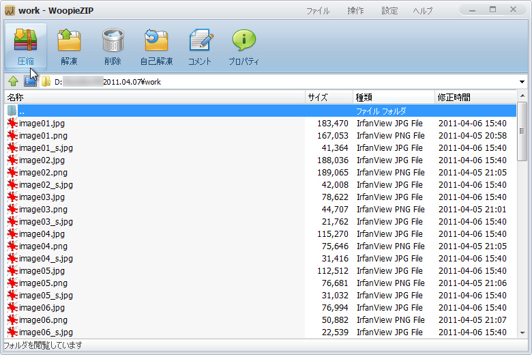Click the icon of image05.png

click(x=12, y=283)
